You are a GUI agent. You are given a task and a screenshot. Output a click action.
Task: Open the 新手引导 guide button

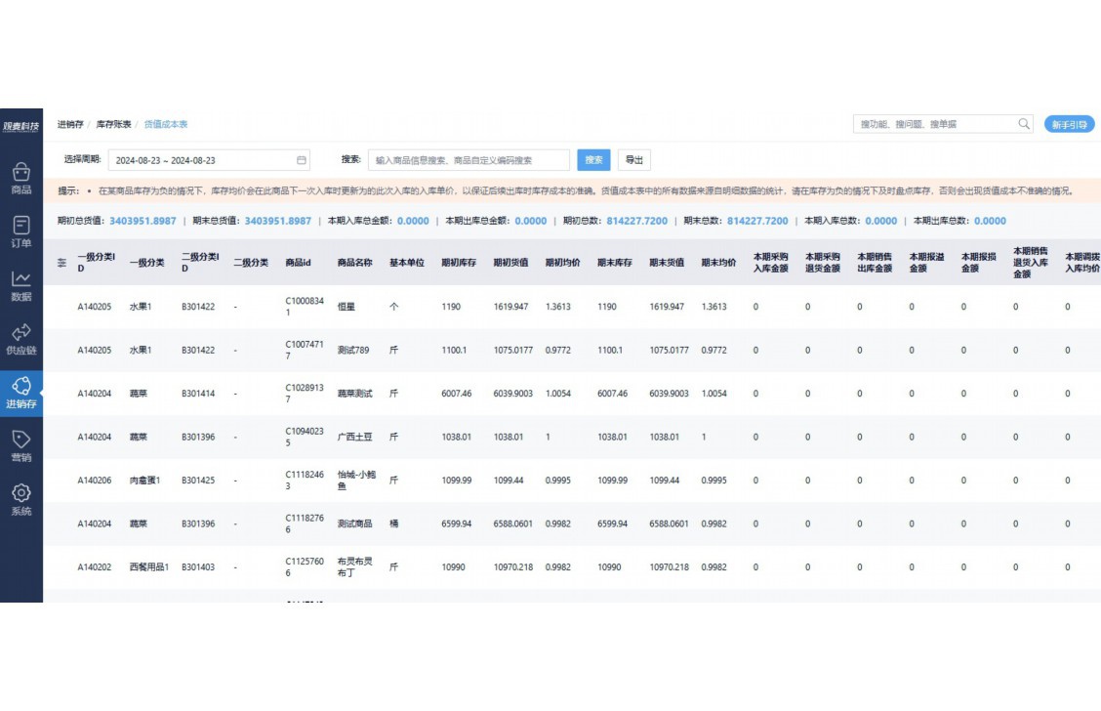pyautogui.click(x=1069, y=125)
